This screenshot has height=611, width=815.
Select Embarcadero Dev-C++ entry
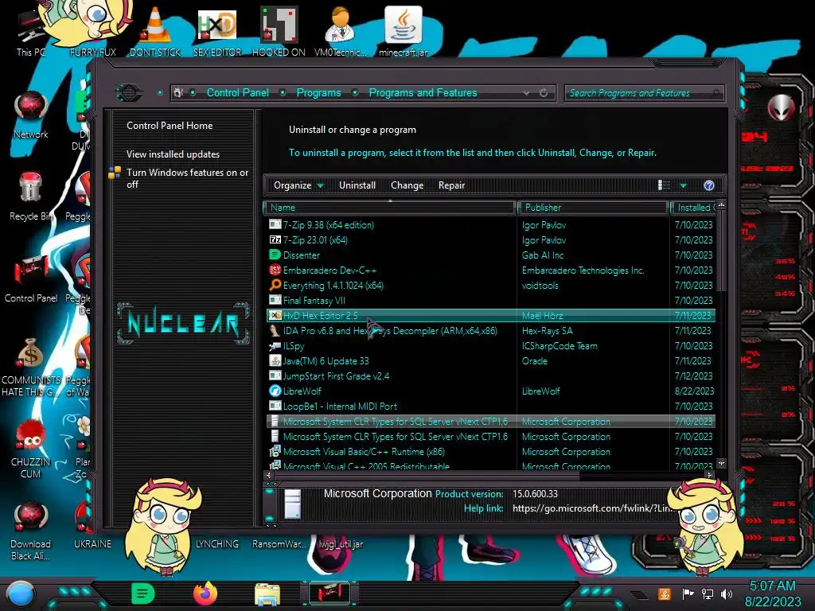pos(490,270)
